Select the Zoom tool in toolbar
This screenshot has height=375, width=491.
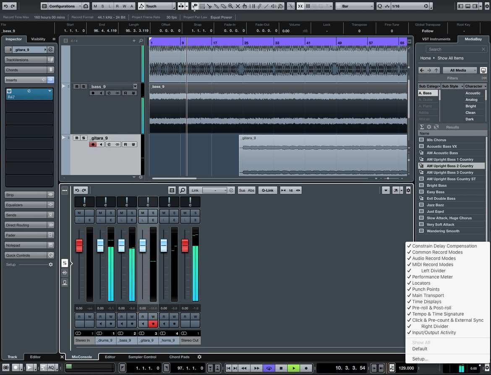231,6
